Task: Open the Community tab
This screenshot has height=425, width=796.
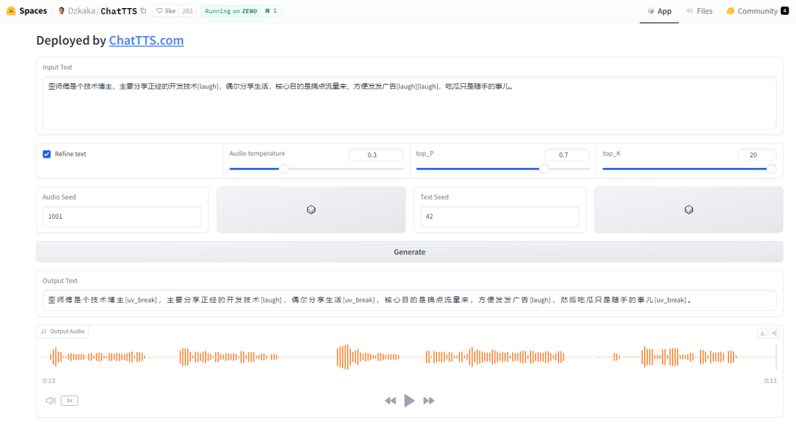Action: coord(758,11)
